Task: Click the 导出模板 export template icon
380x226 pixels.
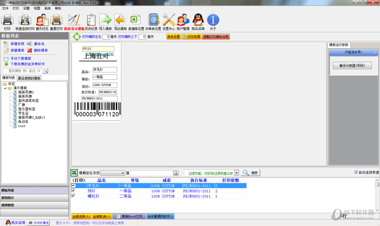Action: [121, 20]
